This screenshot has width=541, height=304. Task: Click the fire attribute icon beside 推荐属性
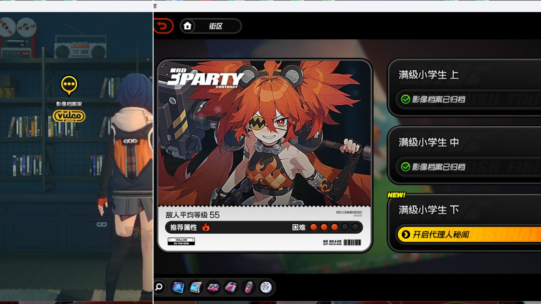[206, 227]
